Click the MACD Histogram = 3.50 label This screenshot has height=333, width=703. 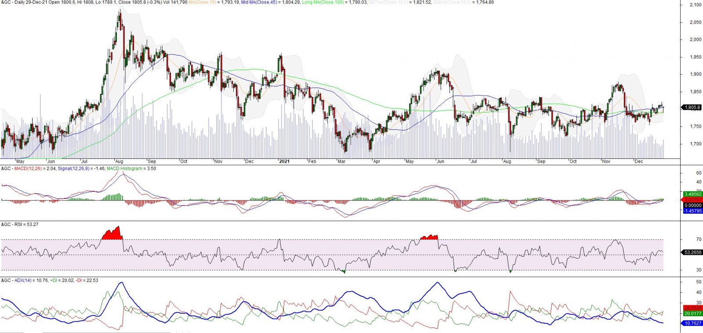click(131, 168)
